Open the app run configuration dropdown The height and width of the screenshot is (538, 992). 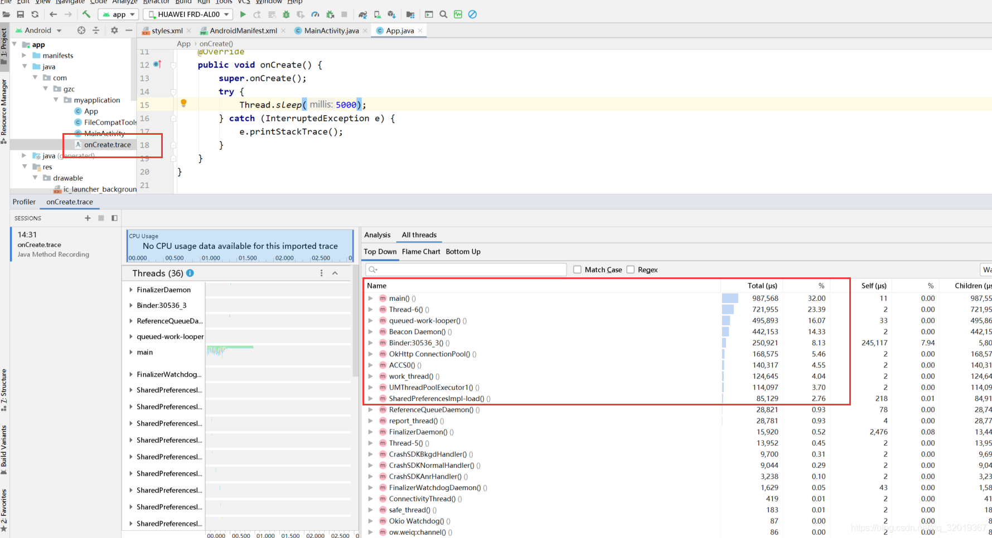click(x=118, y=14)
